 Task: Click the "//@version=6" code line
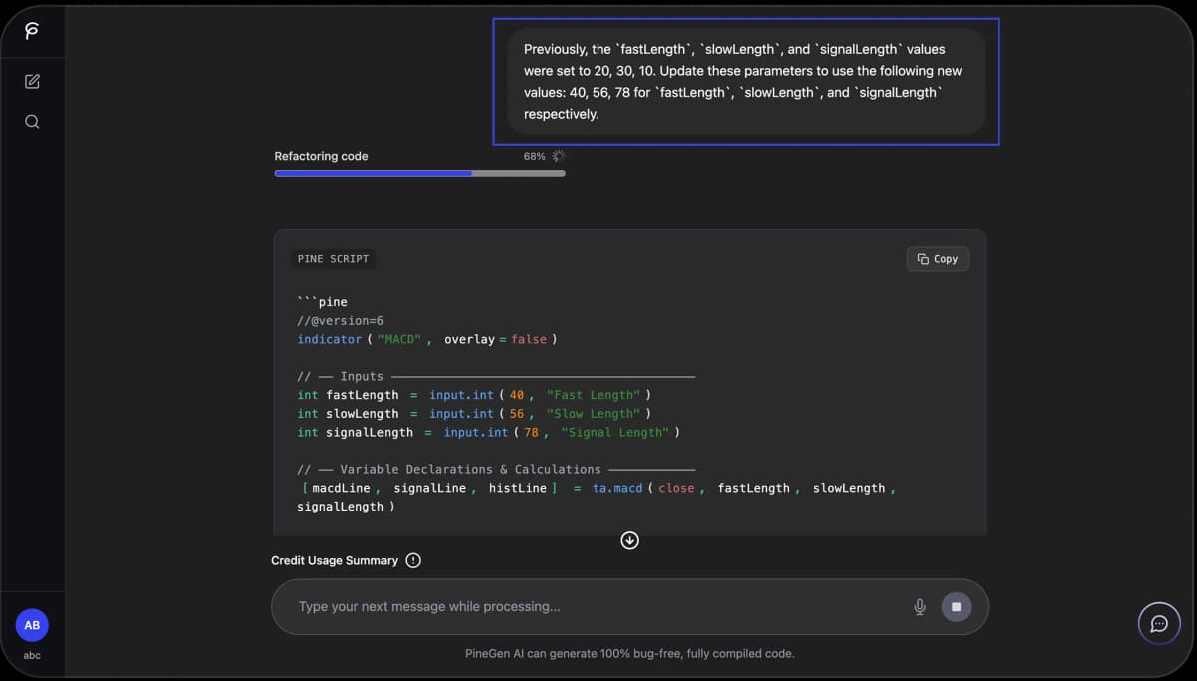coord(340,320)
